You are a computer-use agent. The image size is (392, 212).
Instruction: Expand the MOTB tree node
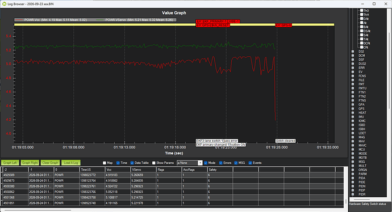click(x=353, y=158)
